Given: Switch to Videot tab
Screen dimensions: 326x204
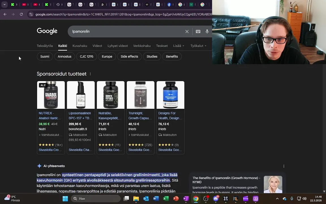Looking at the screenshot, I should tap(97, 46).
